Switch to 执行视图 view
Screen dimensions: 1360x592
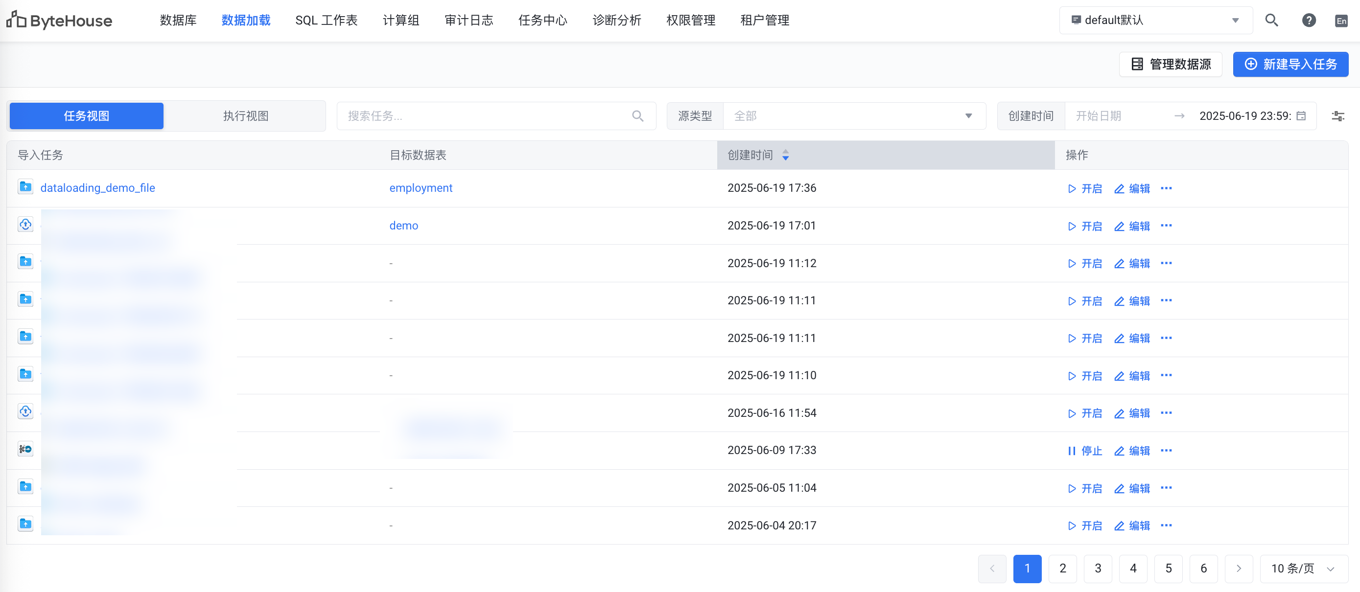click(x=245, y=115)
